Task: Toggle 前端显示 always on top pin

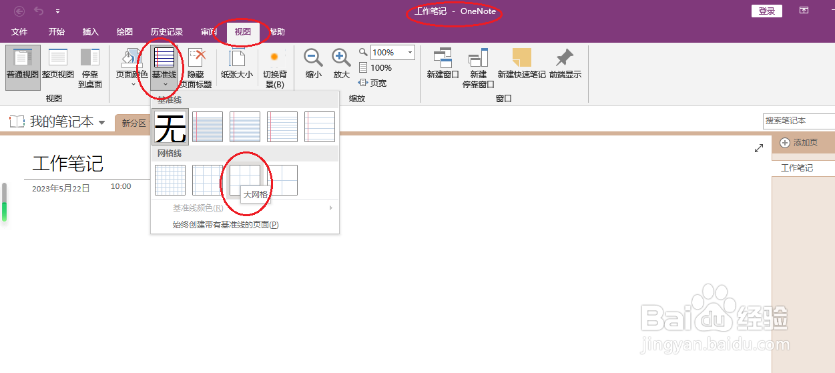Action: pos(565,64)
